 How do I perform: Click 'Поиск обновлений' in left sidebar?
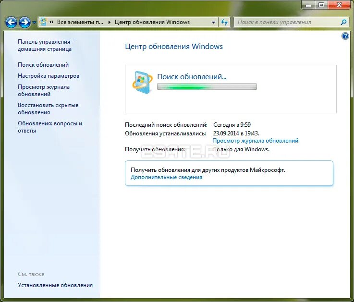pyautogui.click(x=43, y=65)
